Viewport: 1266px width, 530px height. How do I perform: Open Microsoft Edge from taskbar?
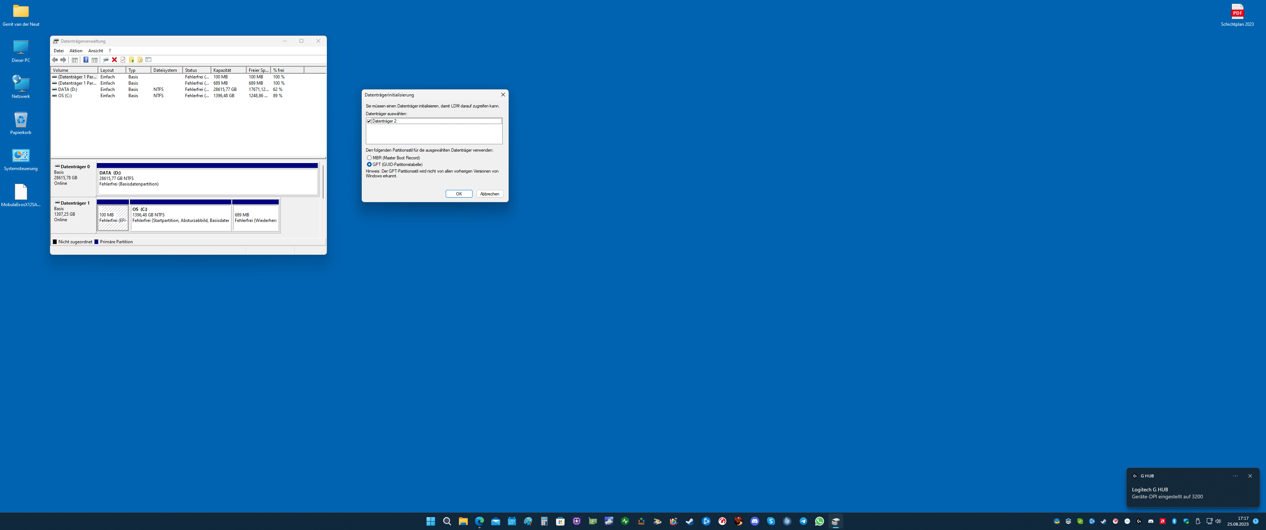click(x=479, y=521)
